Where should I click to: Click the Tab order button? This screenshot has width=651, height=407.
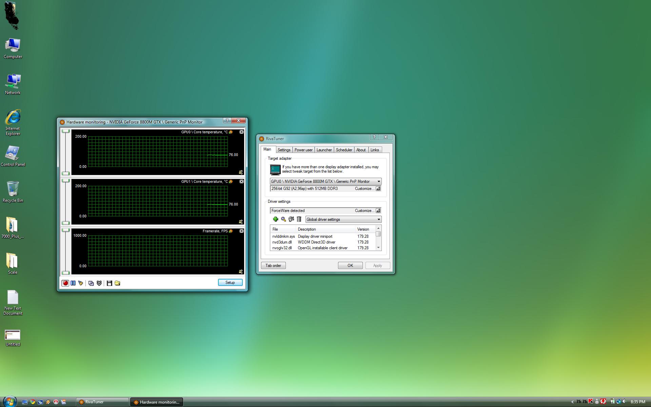(x=273, y=266)
